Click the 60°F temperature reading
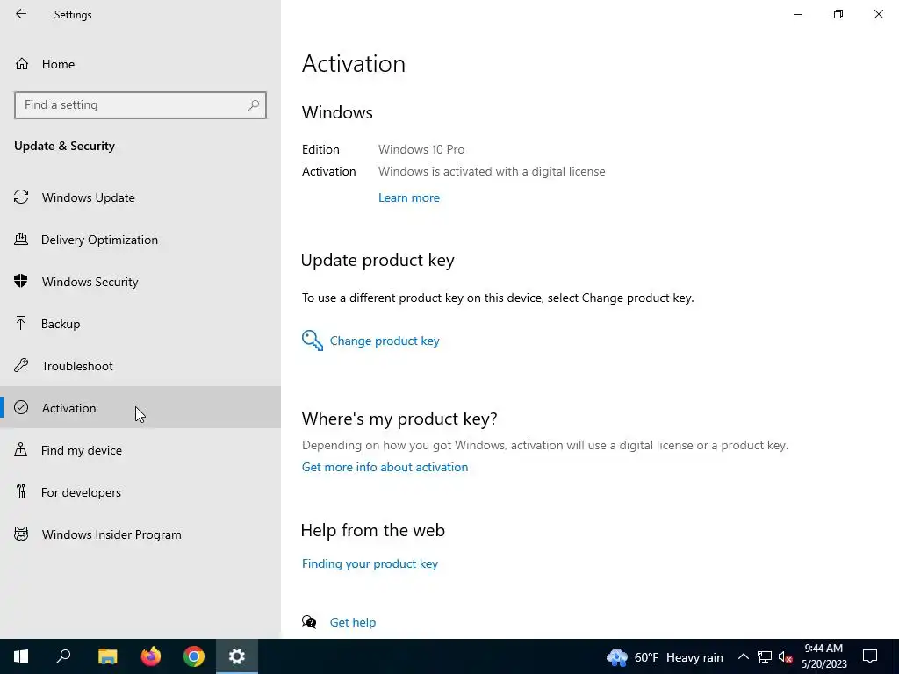The image size is (899, 674). pyautogui.click(x=646, y=657)
